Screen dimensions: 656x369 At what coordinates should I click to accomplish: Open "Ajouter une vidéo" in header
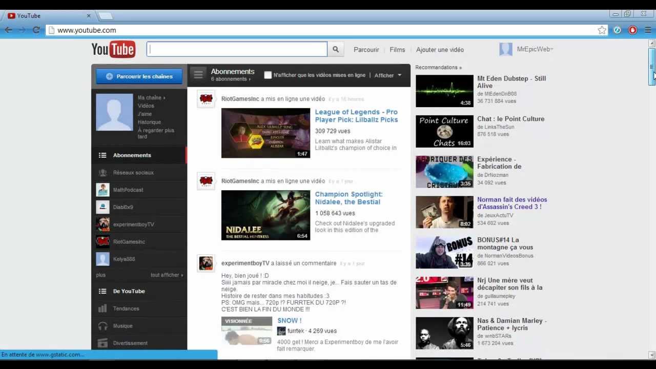[440, 50]
